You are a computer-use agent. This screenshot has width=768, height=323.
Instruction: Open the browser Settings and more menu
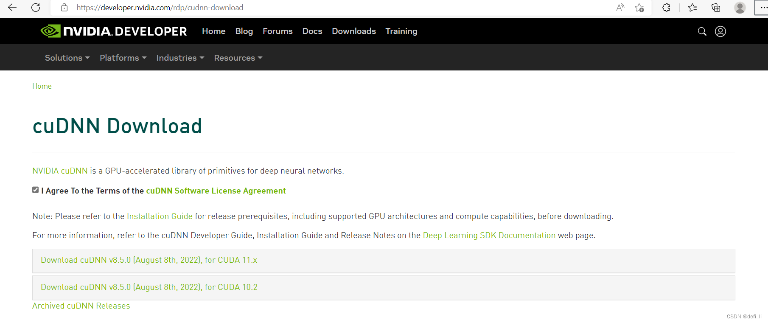coord(763,7)
